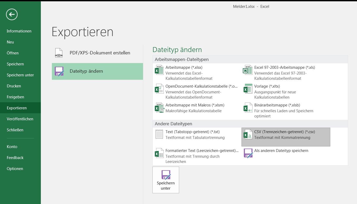Image resolution: width=357 pixels, height=204 pixels.
Task: Click 'Ausgangspunkt für neue Kalkulationstabellen' description
Action: point(275,95)
